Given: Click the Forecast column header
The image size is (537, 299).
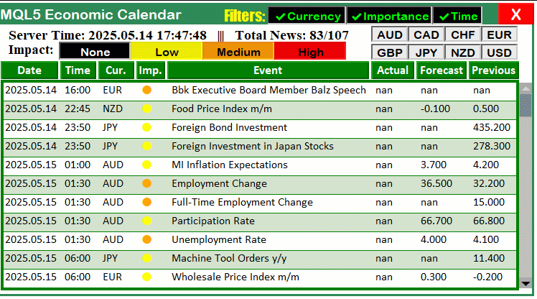Looking at the screenshot, I should tap(441, 70).
